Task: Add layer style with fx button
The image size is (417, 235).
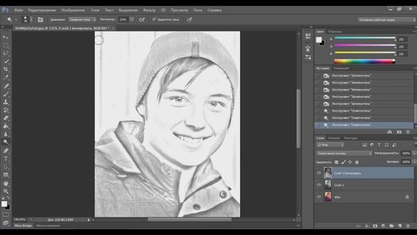Action: pyautogui.click(x=367, y=226)
